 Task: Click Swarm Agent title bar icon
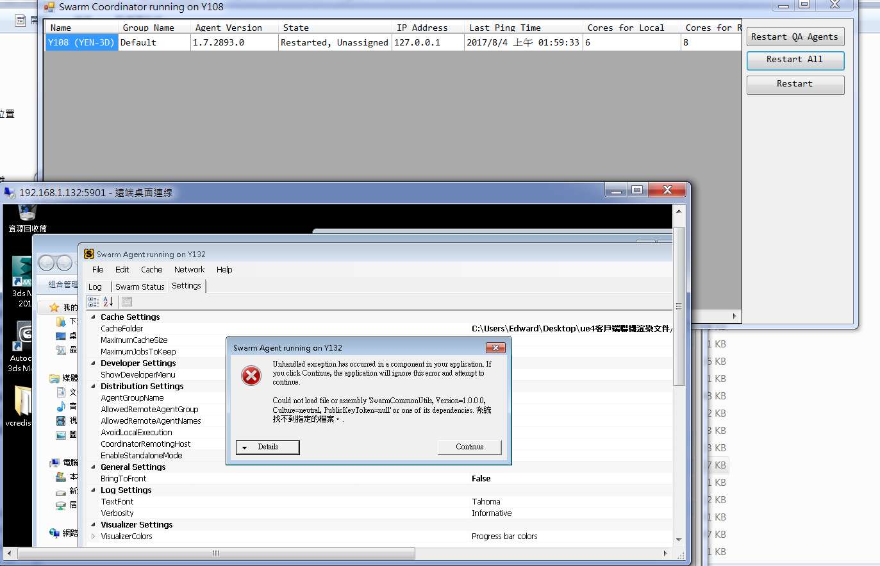[x=89, y=254]
